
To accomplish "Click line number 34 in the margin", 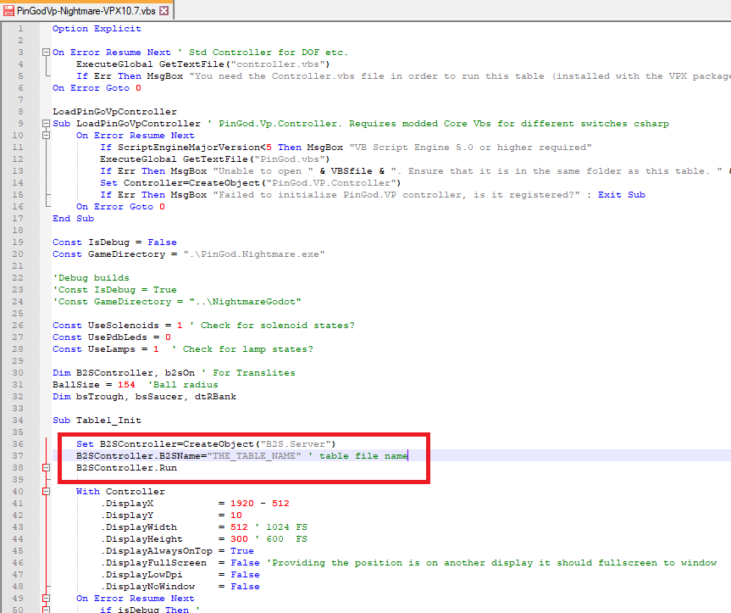I will tap(18, 421).
